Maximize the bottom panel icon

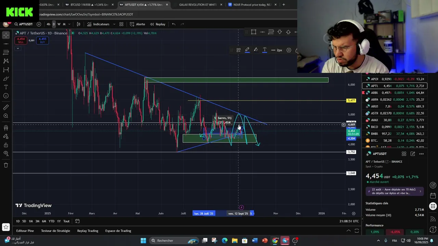357,231
